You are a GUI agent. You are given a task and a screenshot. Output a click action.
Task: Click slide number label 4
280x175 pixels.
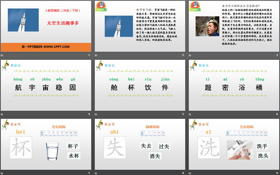pyautogui.click(x=89, y=114)
